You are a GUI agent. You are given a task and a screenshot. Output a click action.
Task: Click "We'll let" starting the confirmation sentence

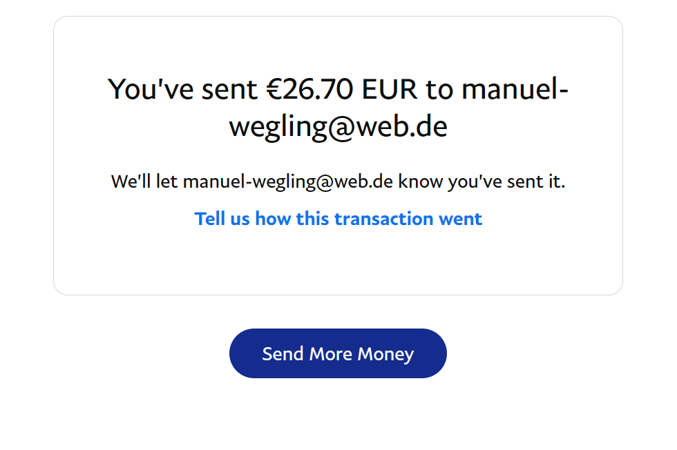pyautogui.click(x=144, y=182)
